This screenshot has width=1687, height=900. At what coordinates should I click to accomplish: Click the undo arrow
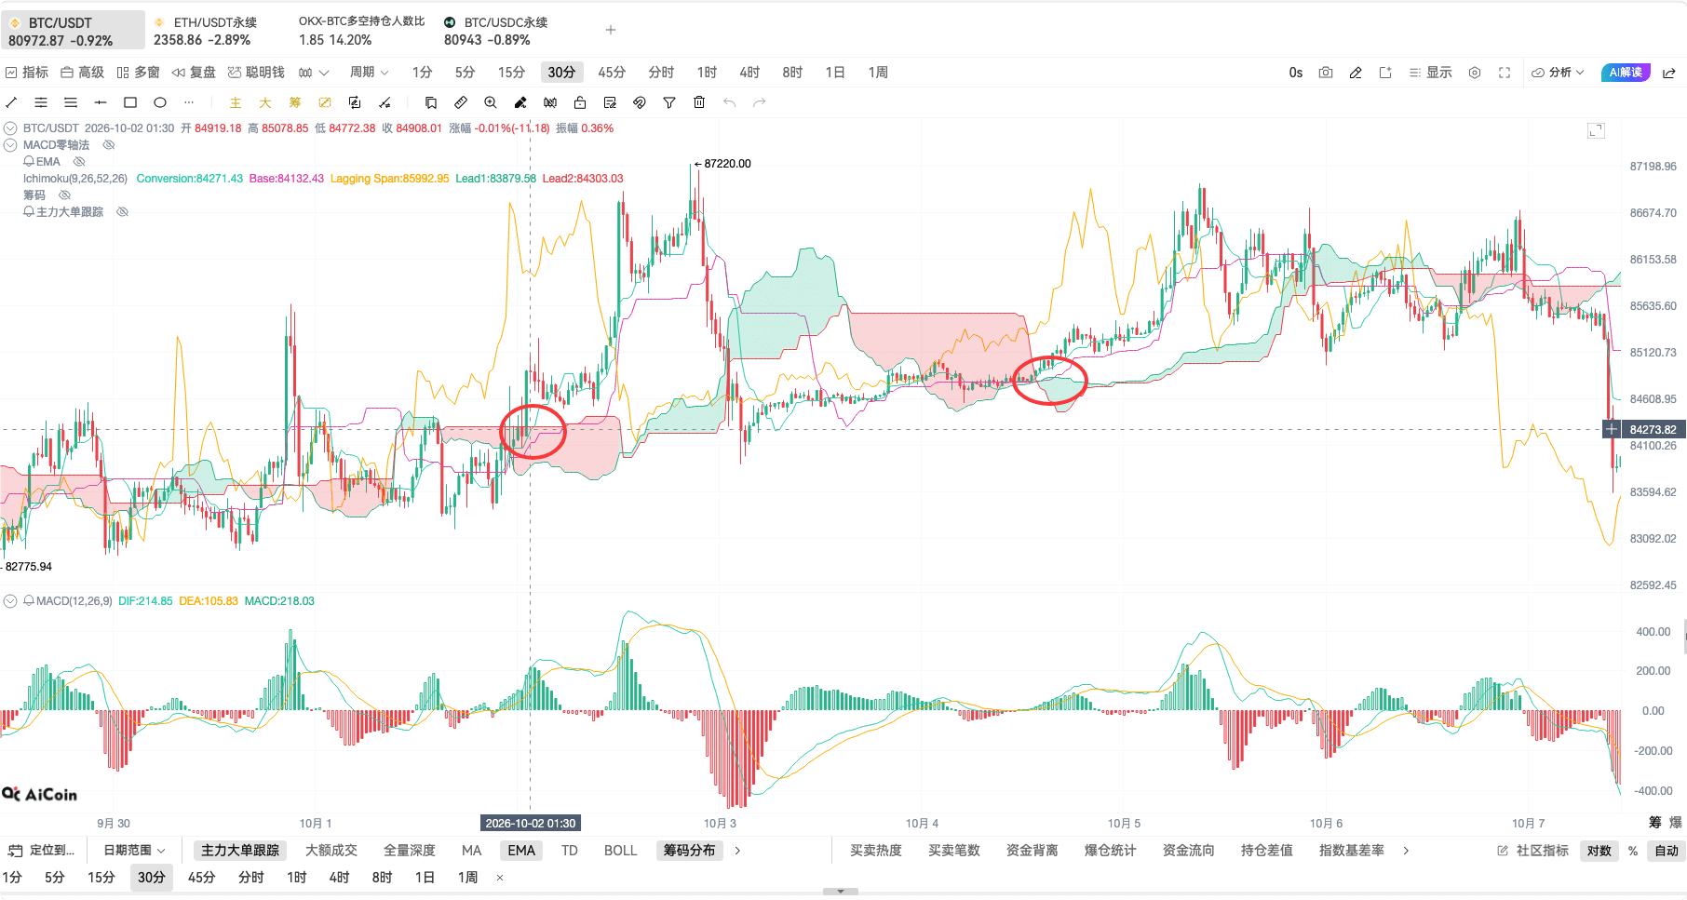(730, 102)
